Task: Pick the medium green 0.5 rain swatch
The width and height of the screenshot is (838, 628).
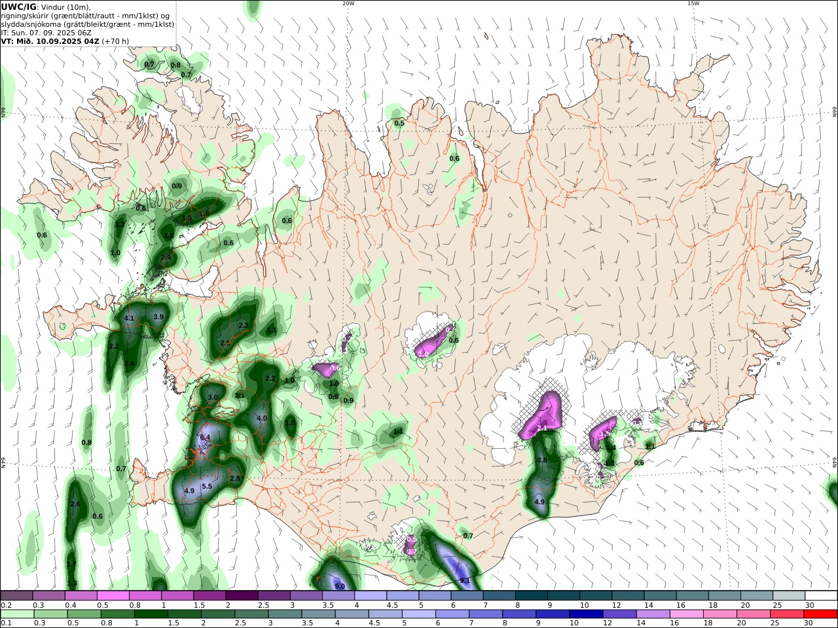Action: [x=84, y=614]
